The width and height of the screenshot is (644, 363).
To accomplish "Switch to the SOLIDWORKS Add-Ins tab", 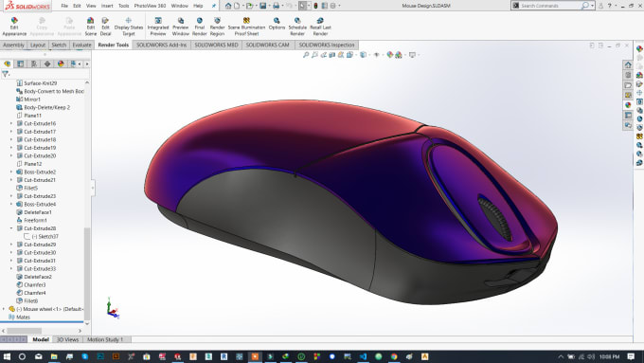I will pyautogui.click(x=161, y=45).
